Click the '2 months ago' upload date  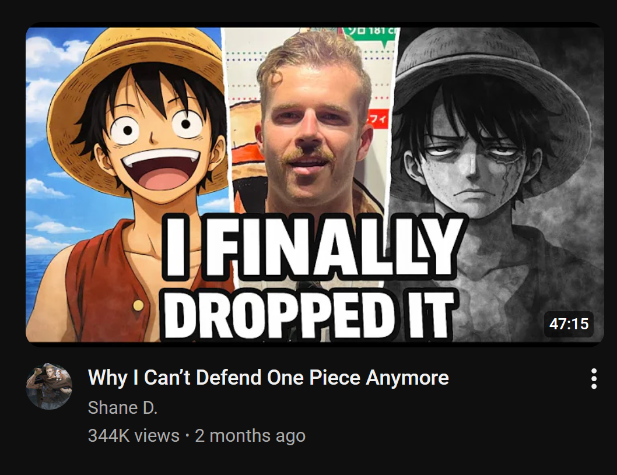point(250,436)
